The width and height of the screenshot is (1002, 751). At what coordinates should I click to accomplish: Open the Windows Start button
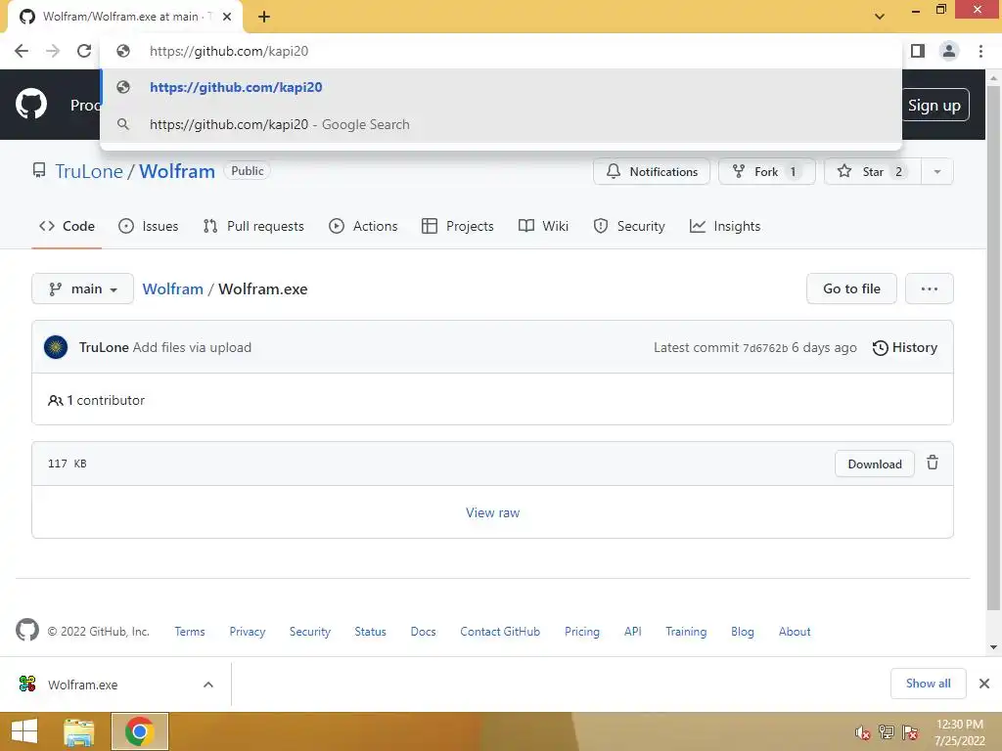[x=24, y=731]
